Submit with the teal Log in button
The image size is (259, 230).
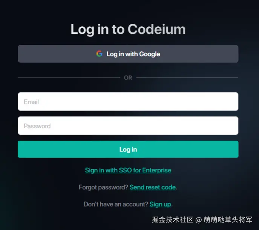(128, 149)
